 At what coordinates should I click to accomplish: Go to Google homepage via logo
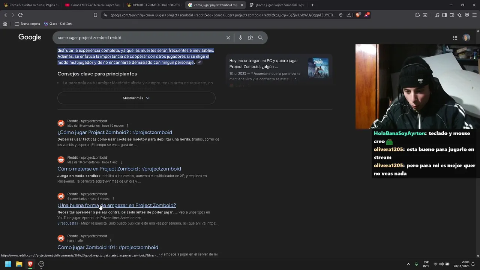[30, 37]
